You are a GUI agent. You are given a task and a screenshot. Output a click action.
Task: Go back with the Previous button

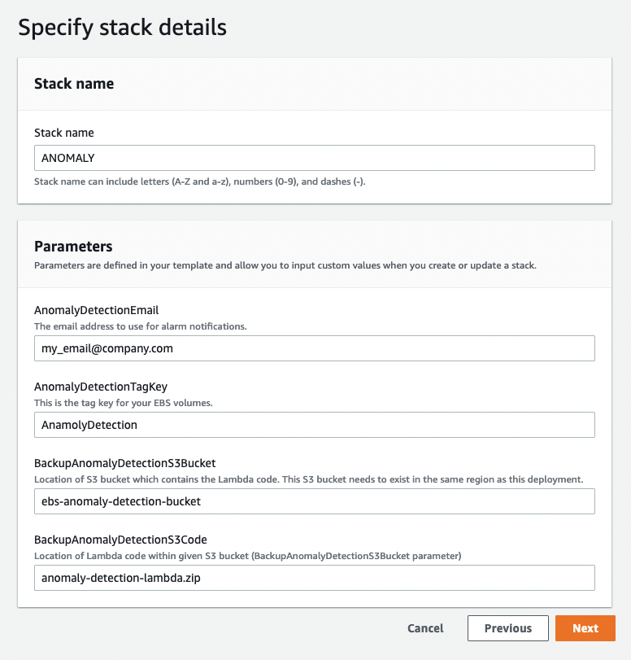click(507, 628)
